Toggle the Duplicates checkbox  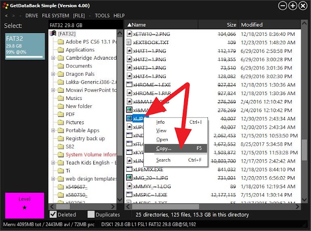91,214
